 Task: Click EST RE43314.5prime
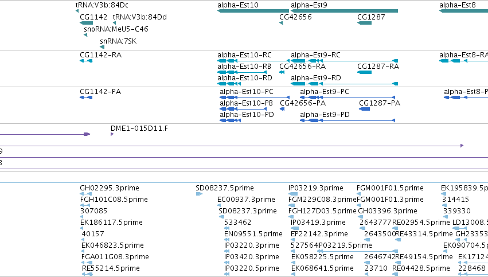point(424,234)
